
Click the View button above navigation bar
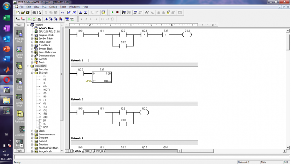pyautogui.click(x=19, y=25)
